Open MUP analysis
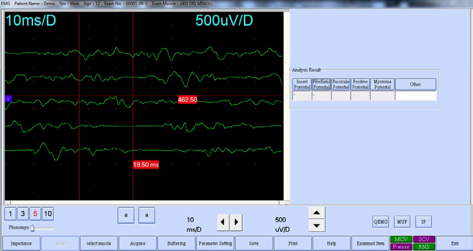Screen dimensions: 473x251 402,221
